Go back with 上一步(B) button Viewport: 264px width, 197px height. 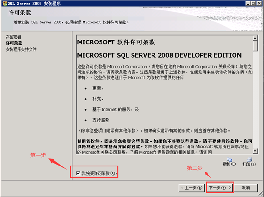tap(192, 187)
